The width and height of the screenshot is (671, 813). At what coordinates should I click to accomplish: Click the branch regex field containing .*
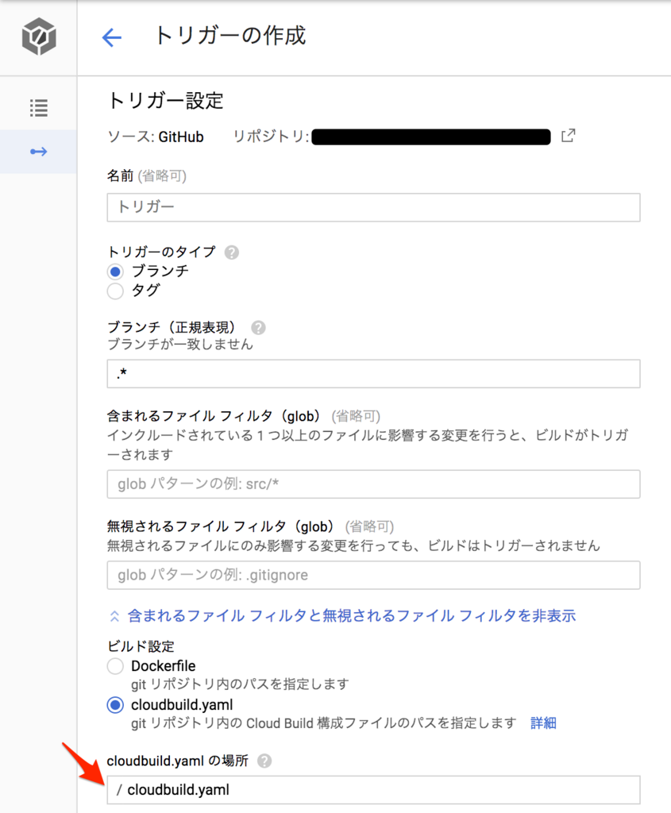(x=373, y=374)
